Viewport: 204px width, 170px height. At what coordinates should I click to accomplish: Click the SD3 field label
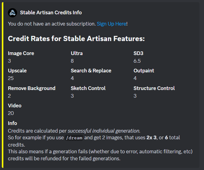tap(138, 53)
